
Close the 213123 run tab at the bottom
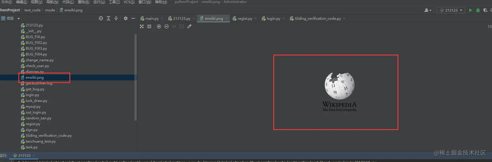click(34, 156)
